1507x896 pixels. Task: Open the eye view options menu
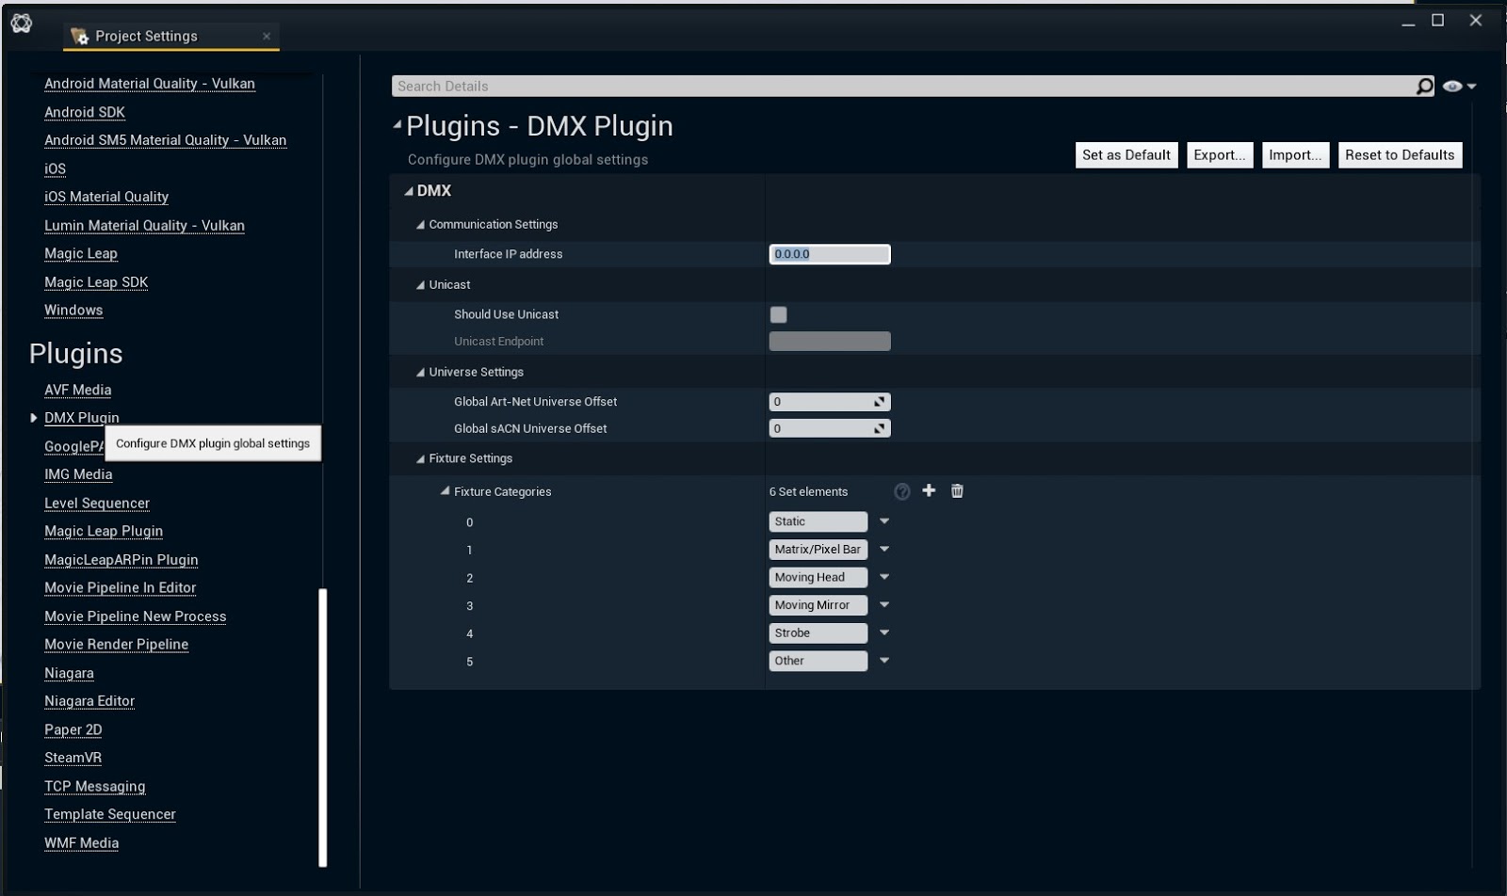point(1458,87)
